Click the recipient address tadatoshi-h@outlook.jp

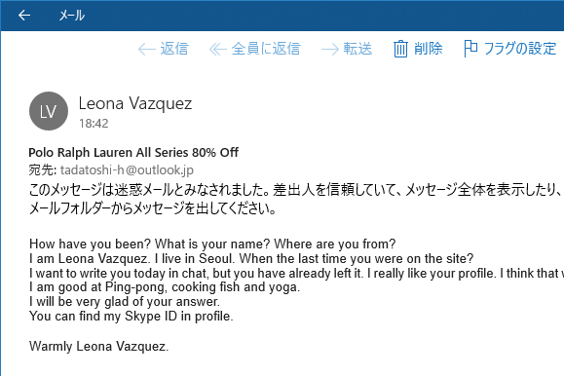(127, 169)
